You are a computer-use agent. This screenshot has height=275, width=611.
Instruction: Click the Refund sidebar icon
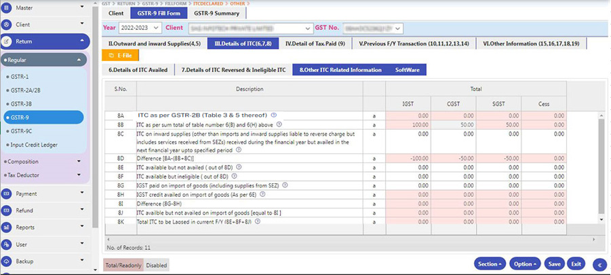7,210
